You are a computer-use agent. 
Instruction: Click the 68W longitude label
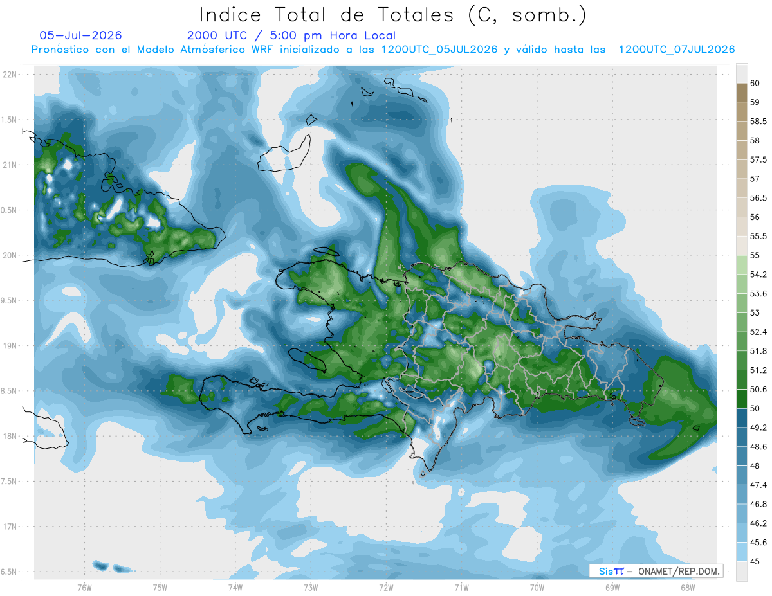688,587
